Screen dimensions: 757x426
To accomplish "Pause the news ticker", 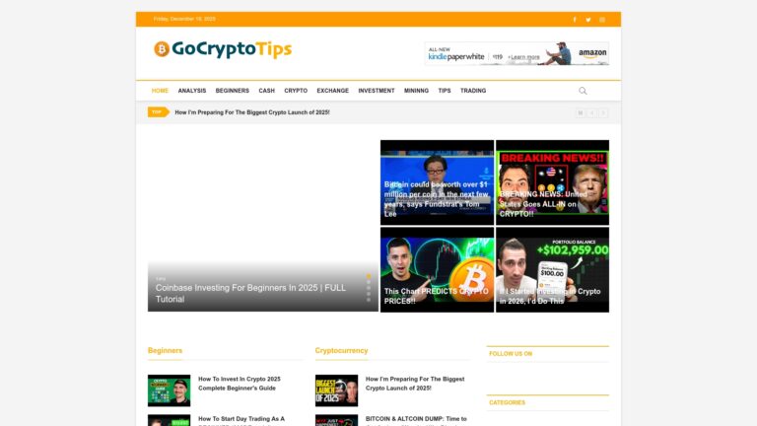I will click(x=581, y=112).
